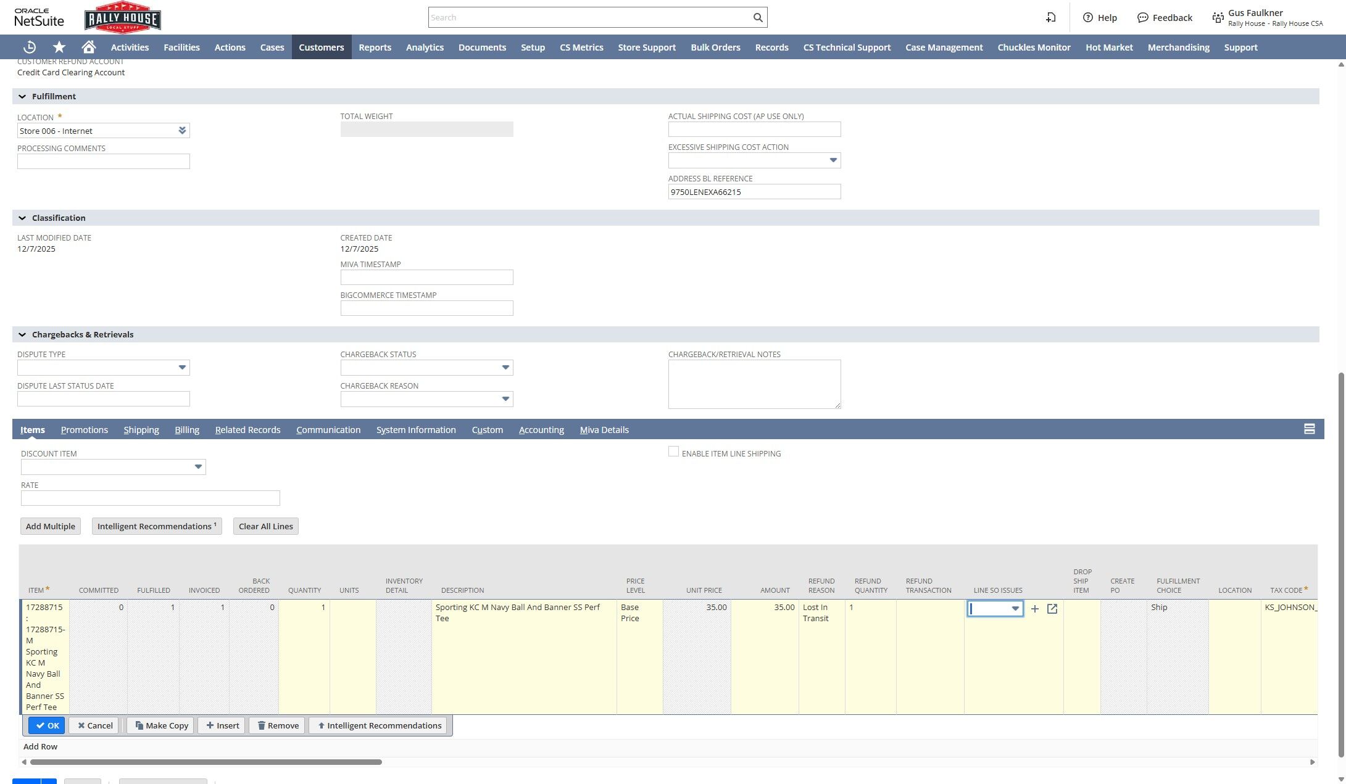Open the Chargeback Status dropdown
The width and height of the screenshot is (1346, 784).
pos(505,368)
